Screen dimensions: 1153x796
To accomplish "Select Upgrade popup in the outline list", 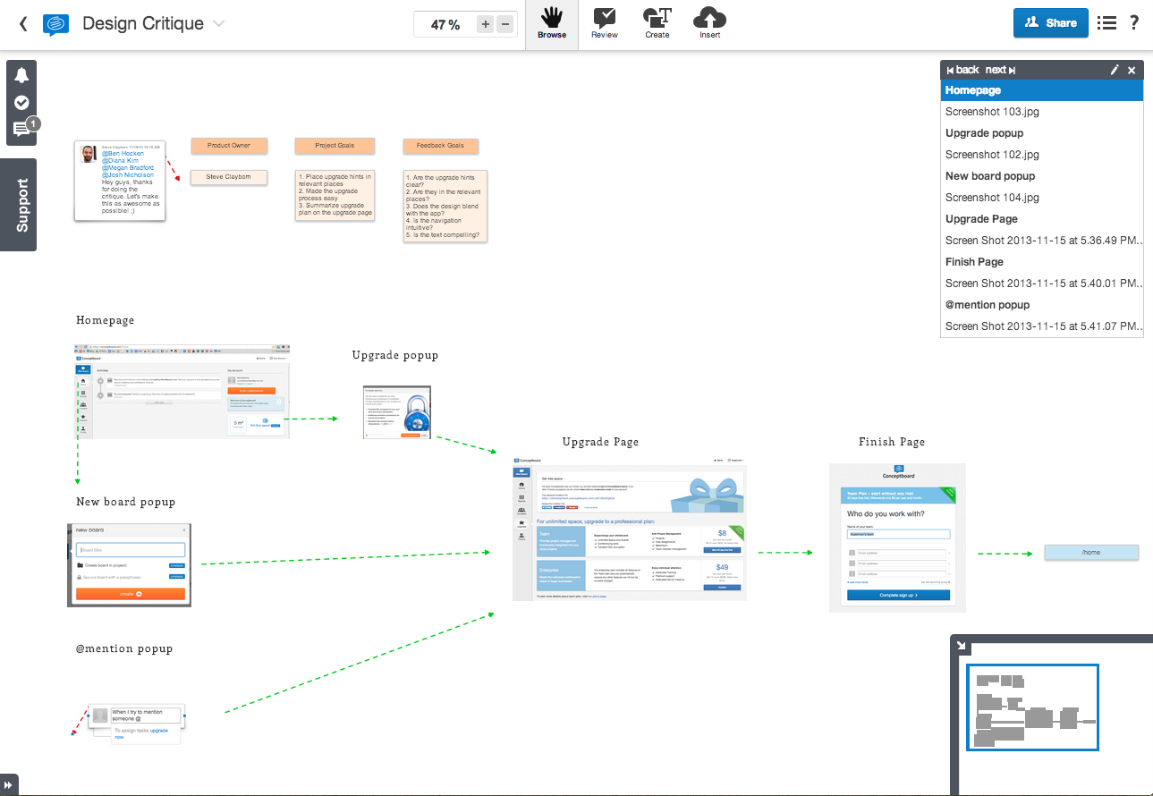I will click(x=1042, y=133).
